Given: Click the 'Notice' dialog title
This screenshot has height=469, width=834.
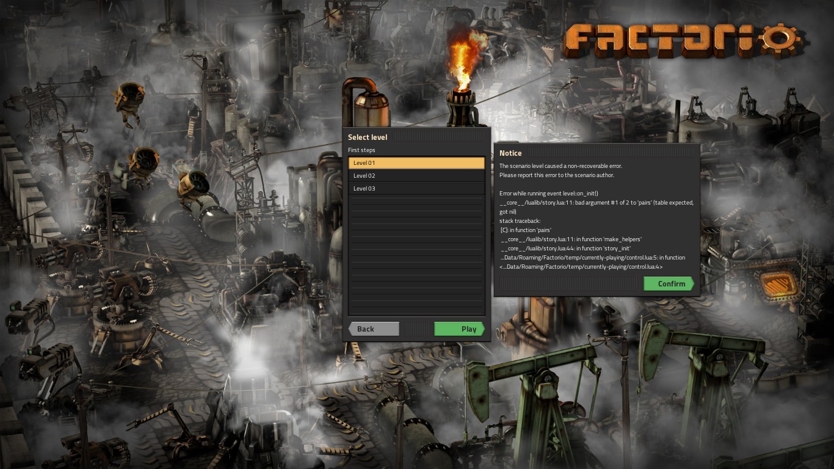Looking at the screenshot, I should (510, 153).
